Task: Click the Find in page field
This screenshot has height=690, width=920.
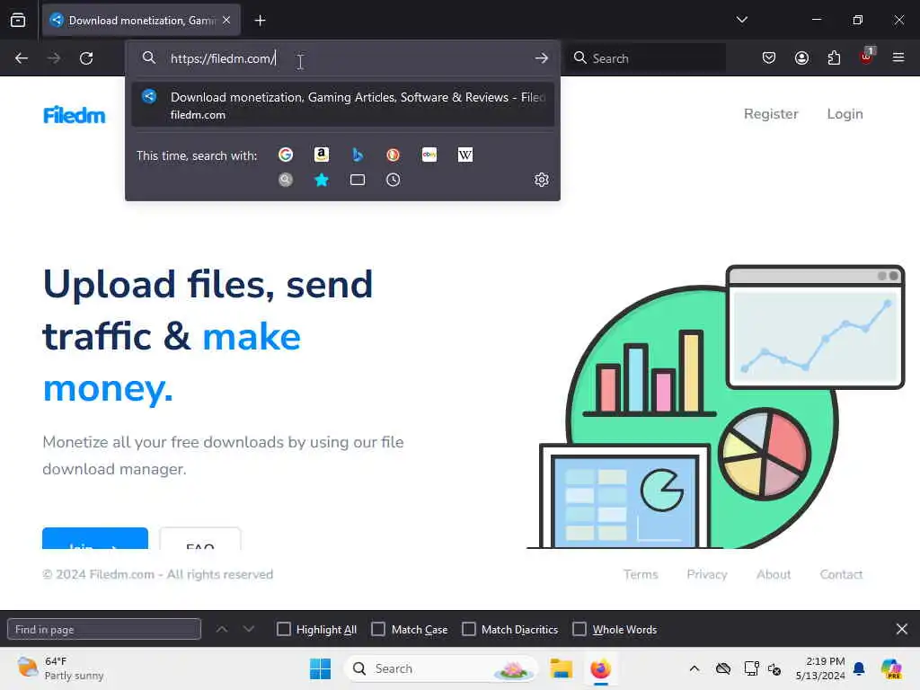Action: tap(104, 629)
